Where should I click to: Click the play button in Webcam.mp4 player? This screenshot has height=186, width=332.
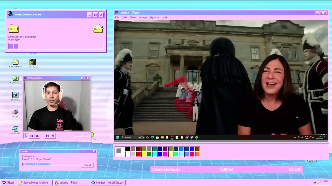point(26,136)
